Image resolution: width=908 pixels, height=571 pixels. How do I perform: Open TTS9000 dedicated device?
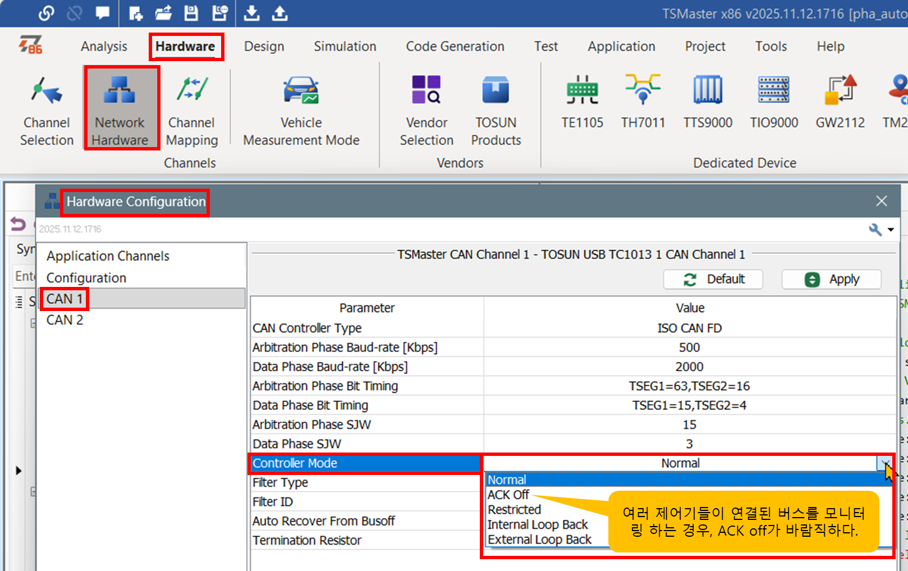(x=708, y=102)
